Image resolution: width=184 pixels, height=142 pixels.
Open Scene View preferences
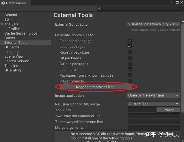[14, 56]
